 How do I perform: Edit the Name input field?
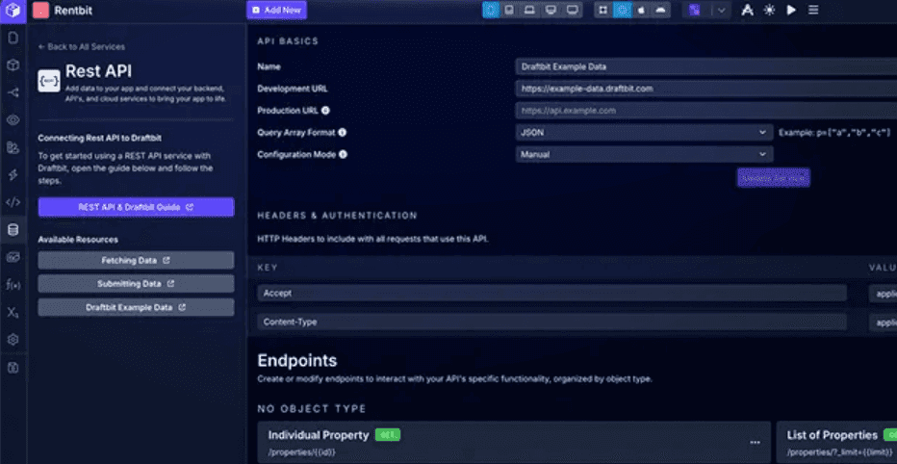tap(705, 66)
